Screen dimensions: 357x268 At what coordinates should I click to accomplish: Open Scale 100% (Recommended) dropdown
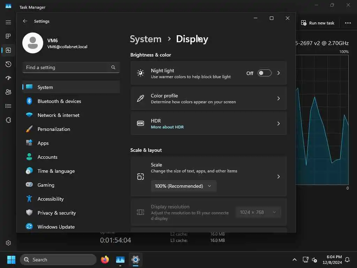click(183, 186)
